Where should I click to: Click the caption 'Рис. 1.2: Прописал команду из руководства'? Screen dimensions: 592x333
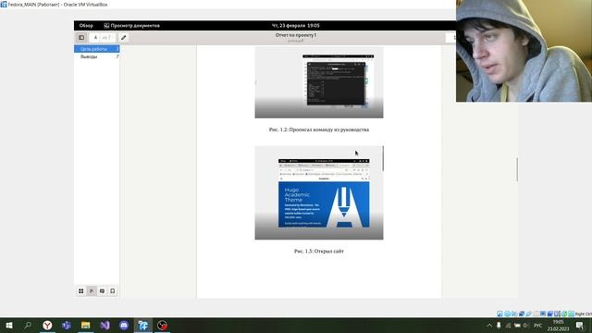click(319, 129)
